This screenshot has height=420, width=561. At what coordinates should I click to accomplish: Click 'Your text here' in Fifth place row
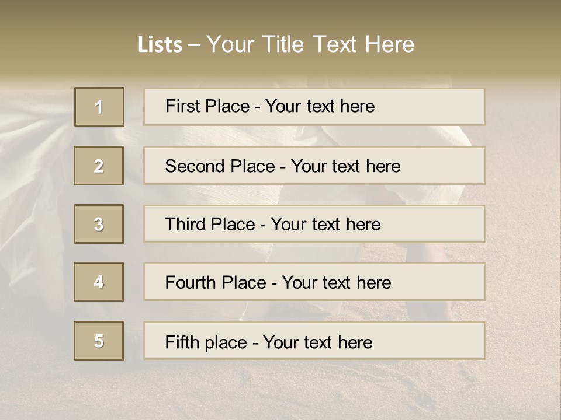[x=317, y=342]
